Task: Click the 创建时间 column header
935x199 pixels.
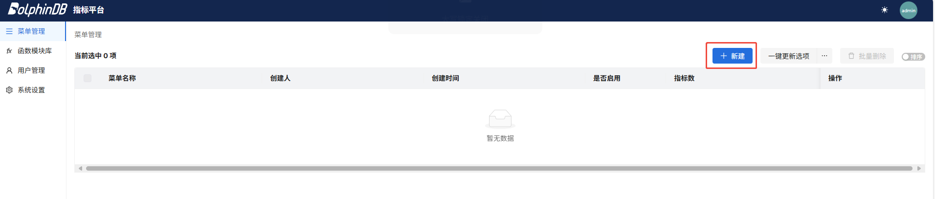Action: coord(445,78)
